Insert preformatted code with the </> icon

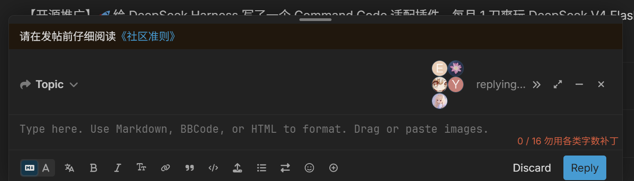(214, 168)
